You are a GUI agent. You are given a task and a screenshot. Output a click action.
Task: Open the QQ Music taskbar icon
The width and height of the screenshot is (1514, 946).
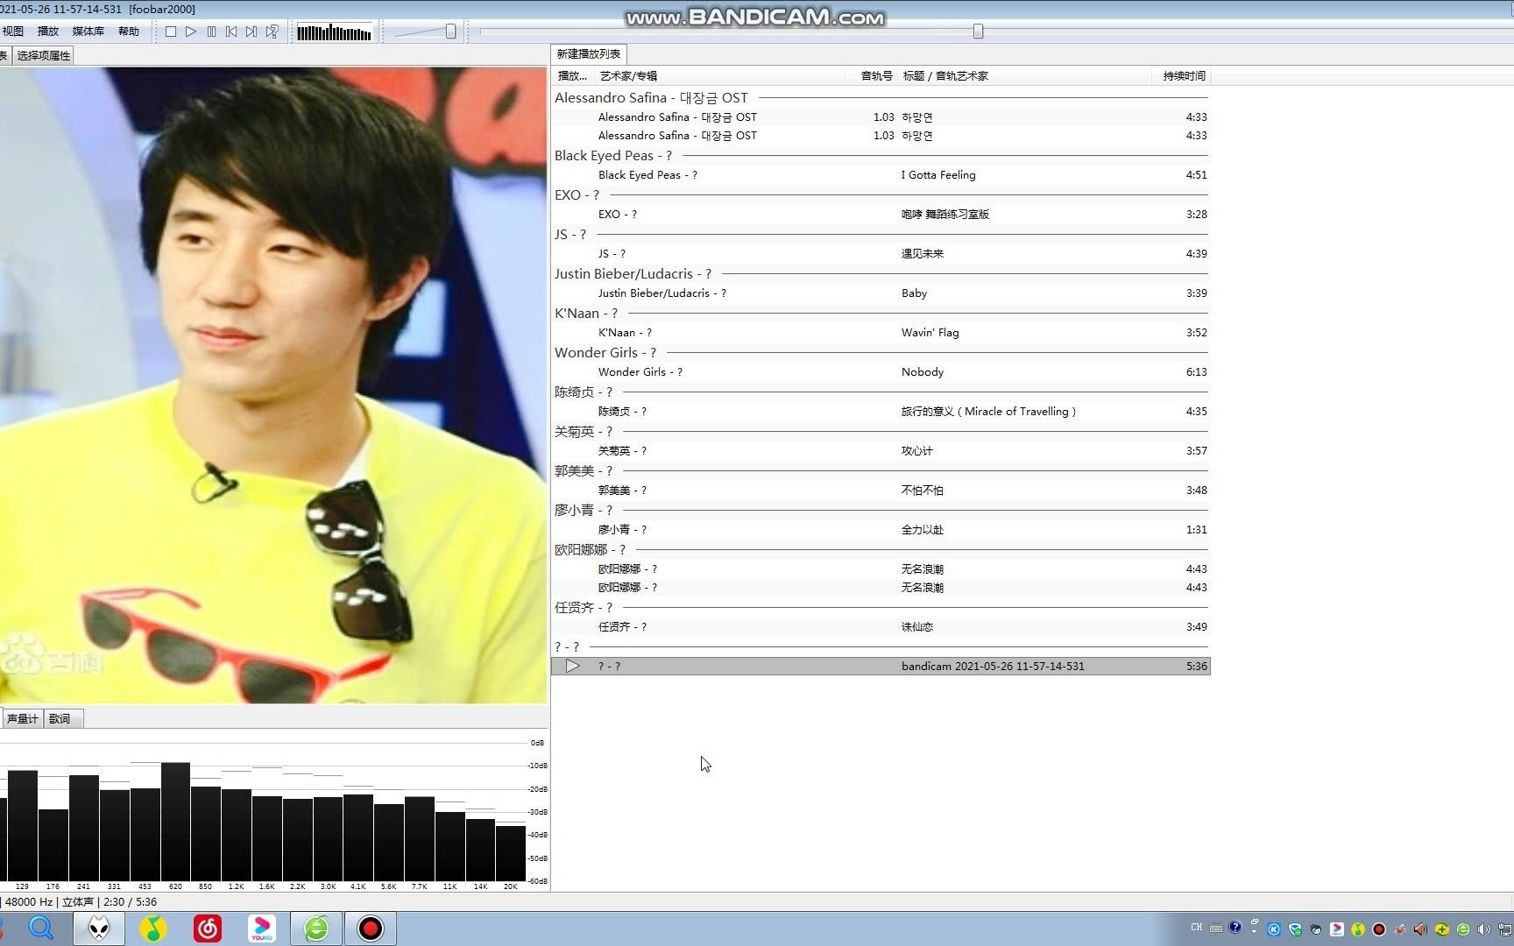(153, 928)
